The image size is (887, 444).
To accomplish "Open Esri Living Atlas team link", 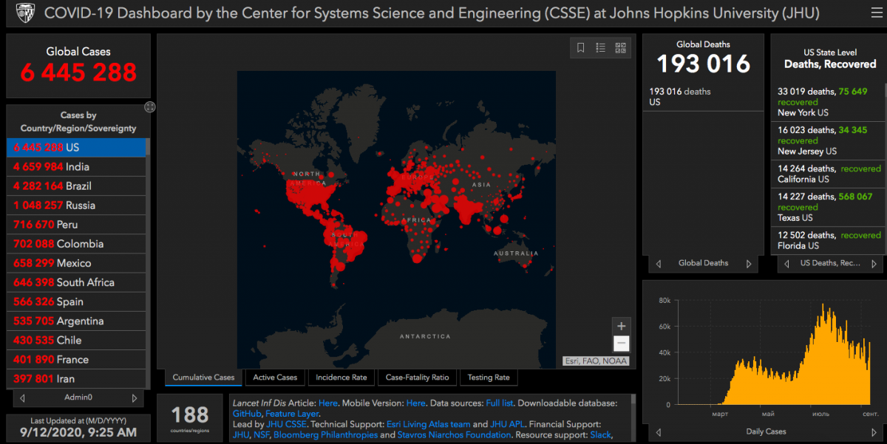I will coord(428,424).
